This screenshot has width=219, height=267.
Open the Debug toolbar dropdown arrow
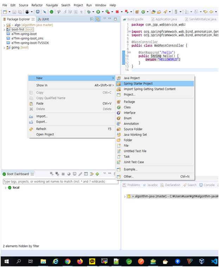pyautogui.click(x=93, y=12)
